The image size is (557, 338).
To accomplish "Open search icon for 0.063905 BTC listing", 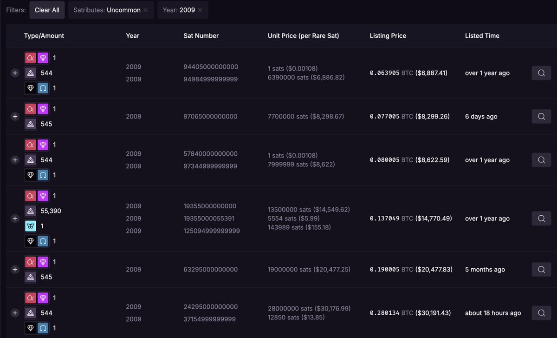I will tap(541, 73).
